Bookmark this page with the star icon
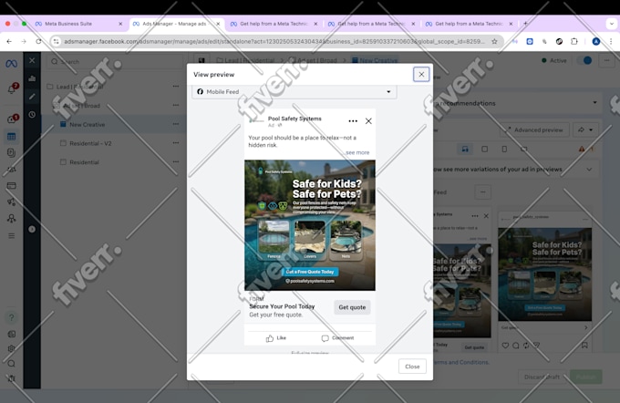The height and width of the screenshot is (403, 620). (x=494, y=42)
